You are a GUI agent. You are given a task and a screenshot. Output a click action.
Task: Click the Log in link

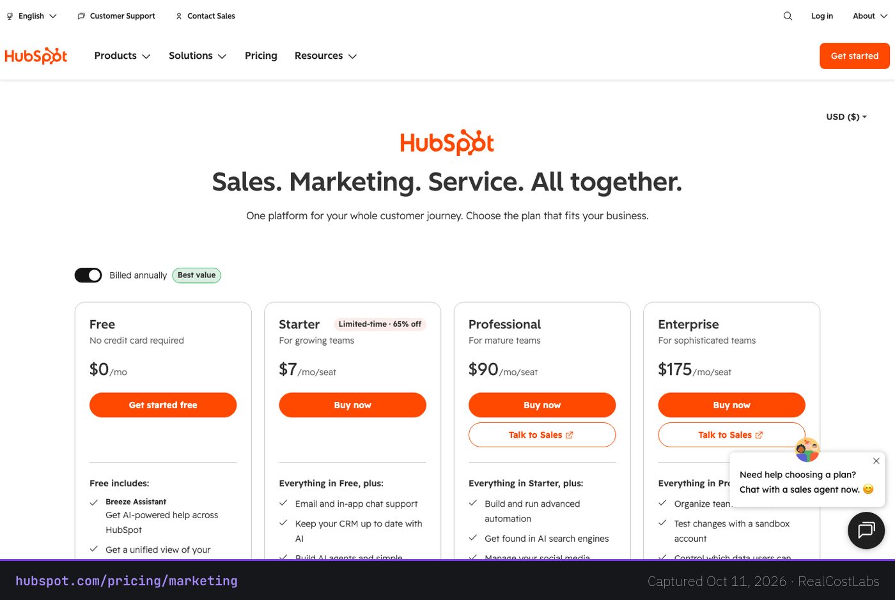(x=822, y=16)
